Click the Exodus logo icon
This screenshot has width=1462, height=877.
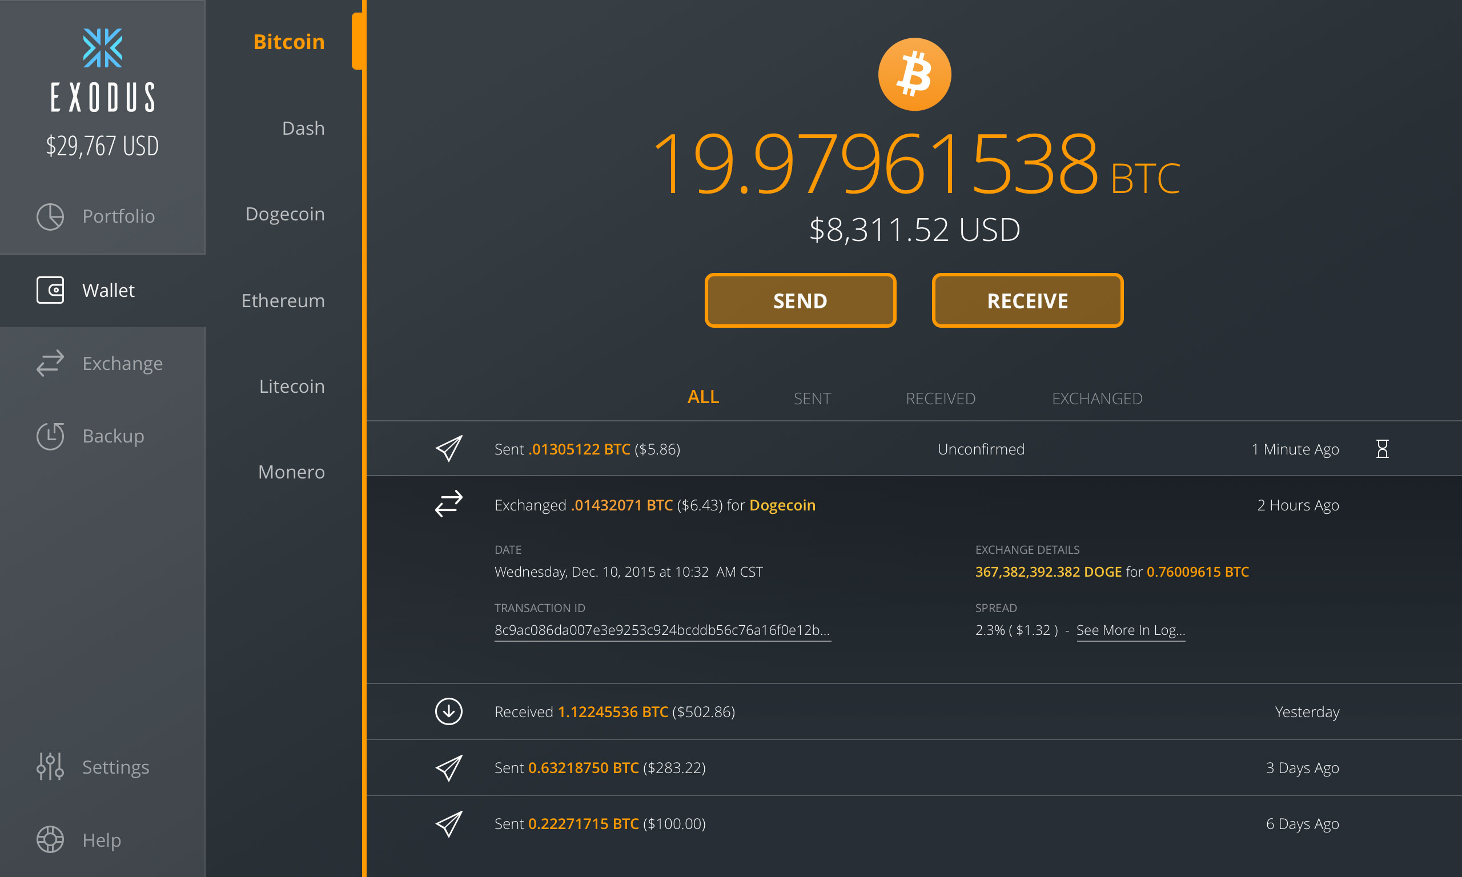[103, 49]
